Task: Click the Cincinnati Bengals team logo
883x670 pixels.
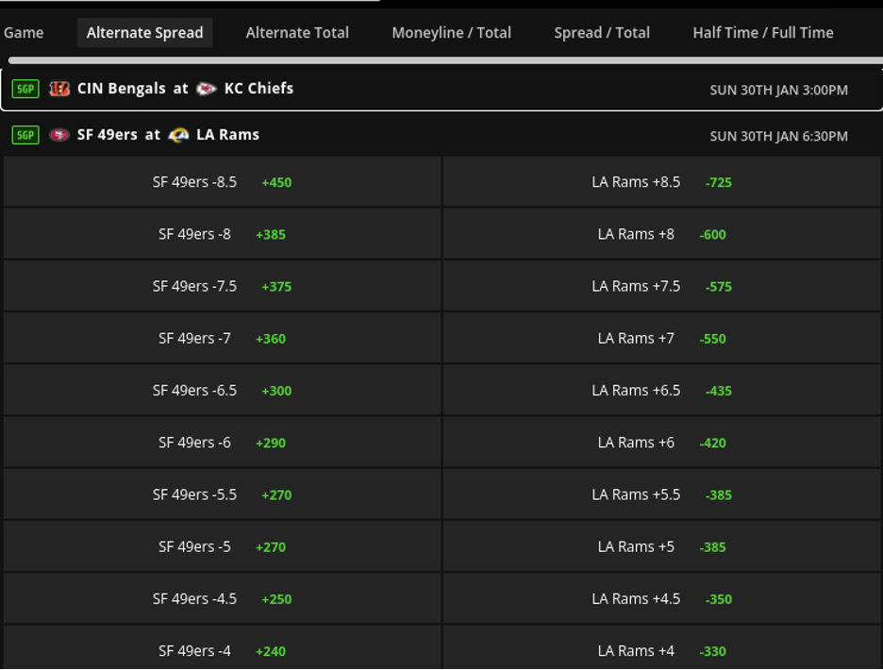Action: [x=59, y=89]
